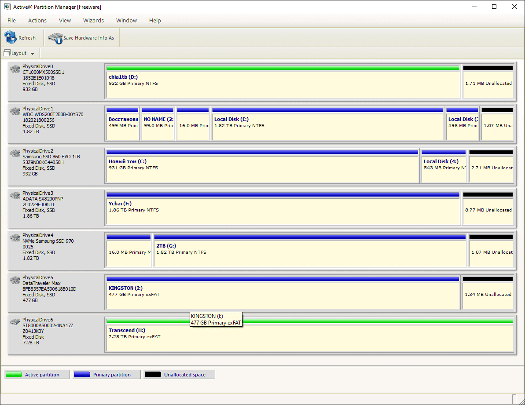Click the blue Primary partition legend swatch
The width and height of the screenshot is (525, 405).
pyautogui.click(x=82, y=375)
